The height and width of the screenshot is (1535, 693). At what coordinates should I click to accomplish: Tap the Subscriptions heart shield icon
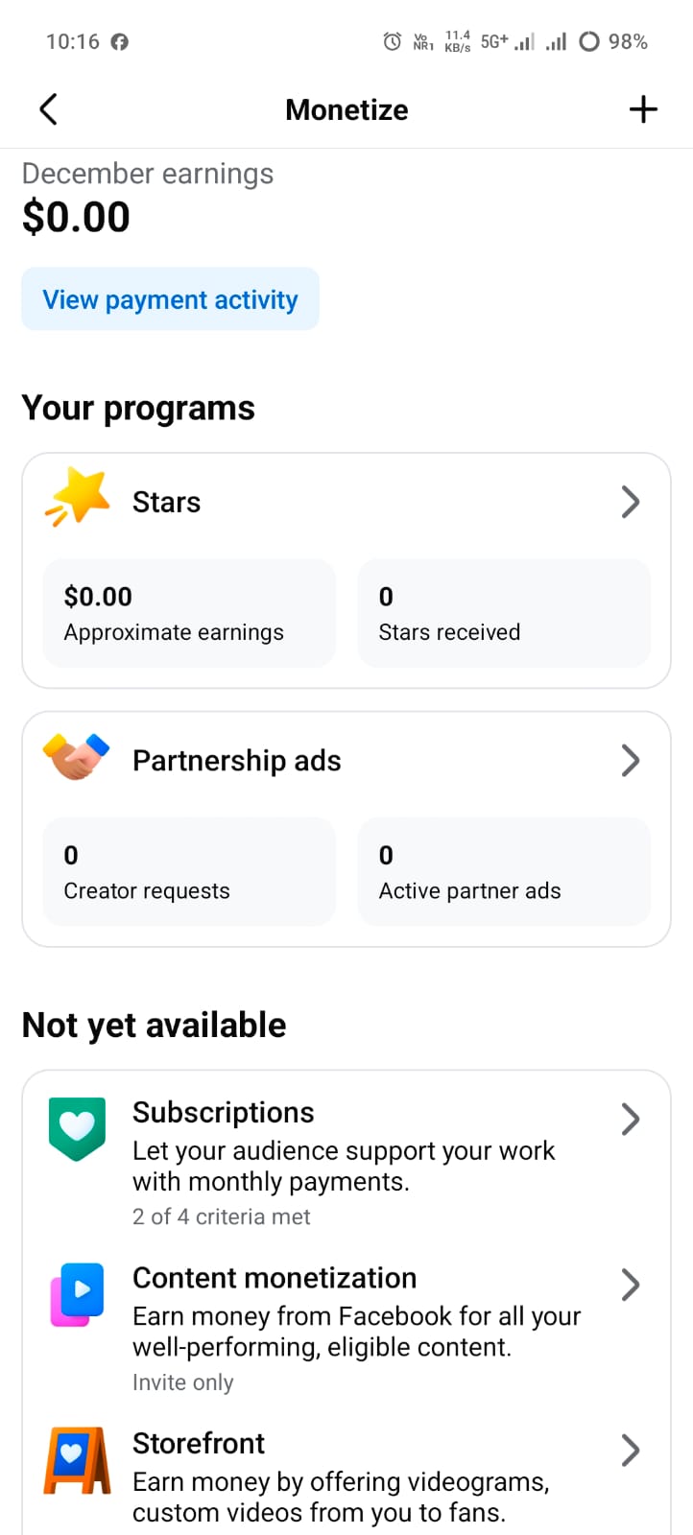[77, 1128]
